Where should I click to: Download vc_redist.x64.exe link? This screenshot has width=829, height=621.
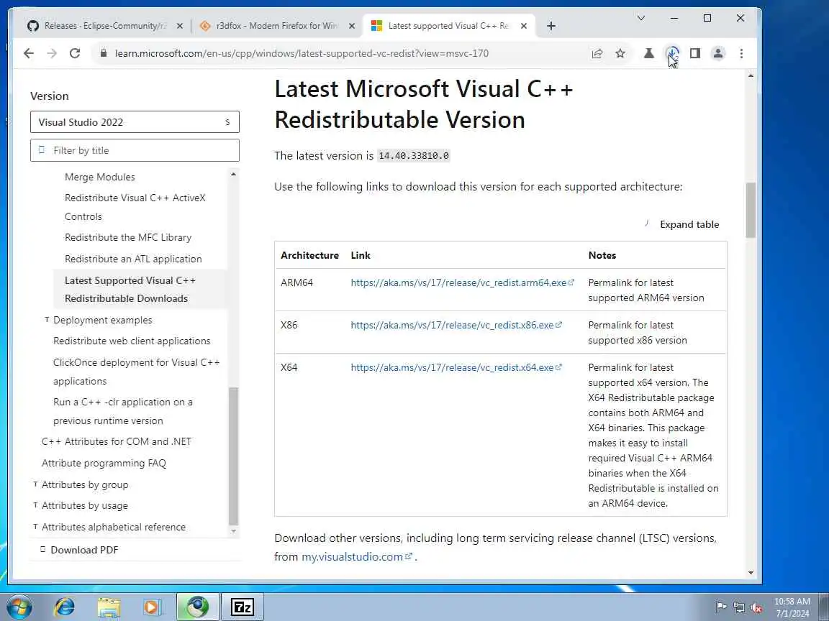[x=456, y=367]
